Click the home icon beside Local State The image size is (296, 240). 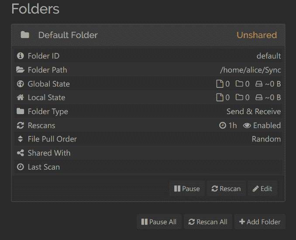[x=20, y=97]
